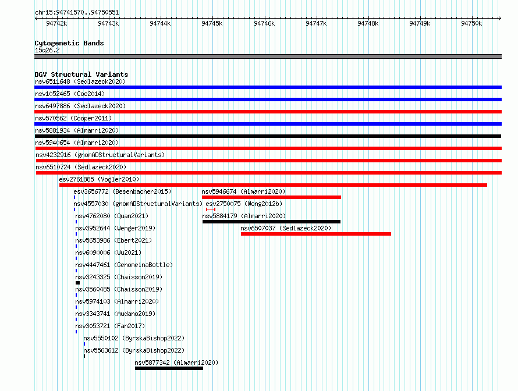The image size is (518, 391).
Task: Click the 94748k ruler tick label
Action: 368,23
